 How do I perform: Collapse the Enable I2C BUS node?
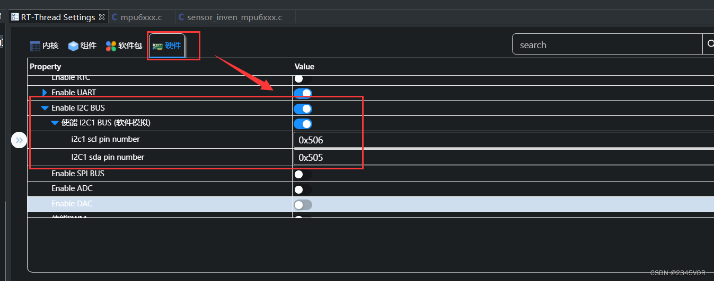45,108
